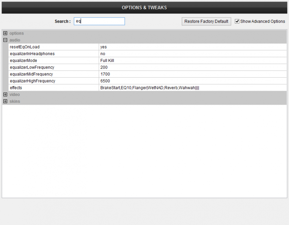Select the equalizerLowFrequency setting name
The width and height of the screenshot is (289, 225).
tap(32, 67)
